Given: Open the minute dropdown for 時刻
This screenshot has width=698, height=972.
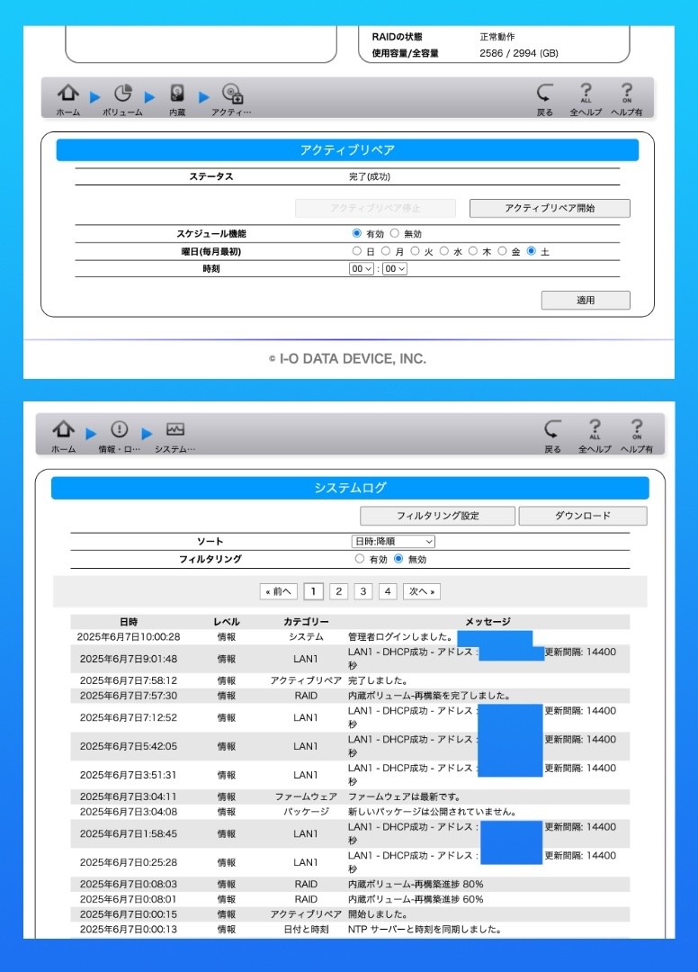Looking at the screenshot, I should pos(395,269).
